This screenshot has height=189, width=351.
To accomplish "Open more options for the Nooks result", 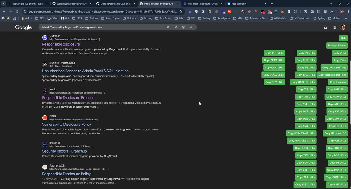I will tap(105, 93).
